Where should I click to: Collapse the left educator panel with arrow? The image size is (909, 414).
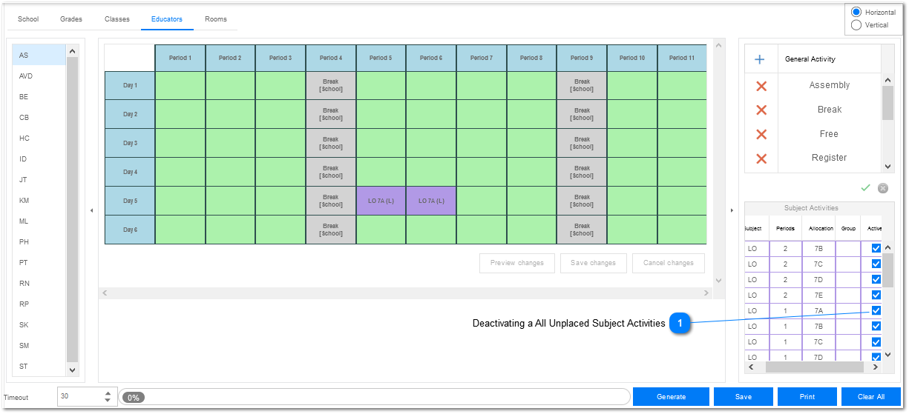pos(92,210)
